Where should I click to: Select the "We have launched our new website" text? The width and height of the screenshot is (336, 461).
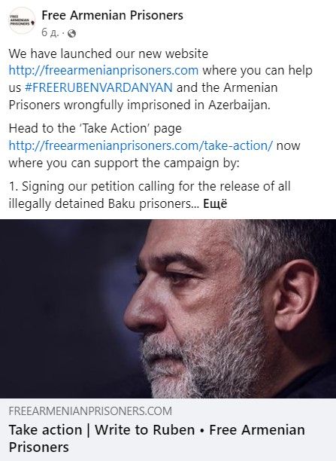[108, 53]
